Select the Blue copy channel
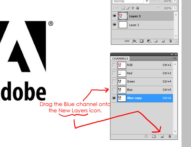Screen dimensions: 191x147 coord(142,98)
